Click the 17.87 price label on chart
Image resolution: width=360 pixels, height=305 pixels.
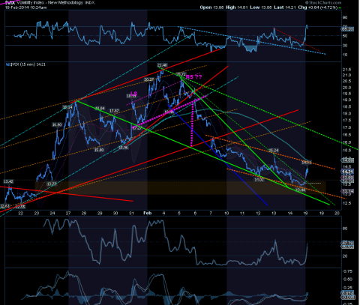pyautogui.click(x=114, y=111)
